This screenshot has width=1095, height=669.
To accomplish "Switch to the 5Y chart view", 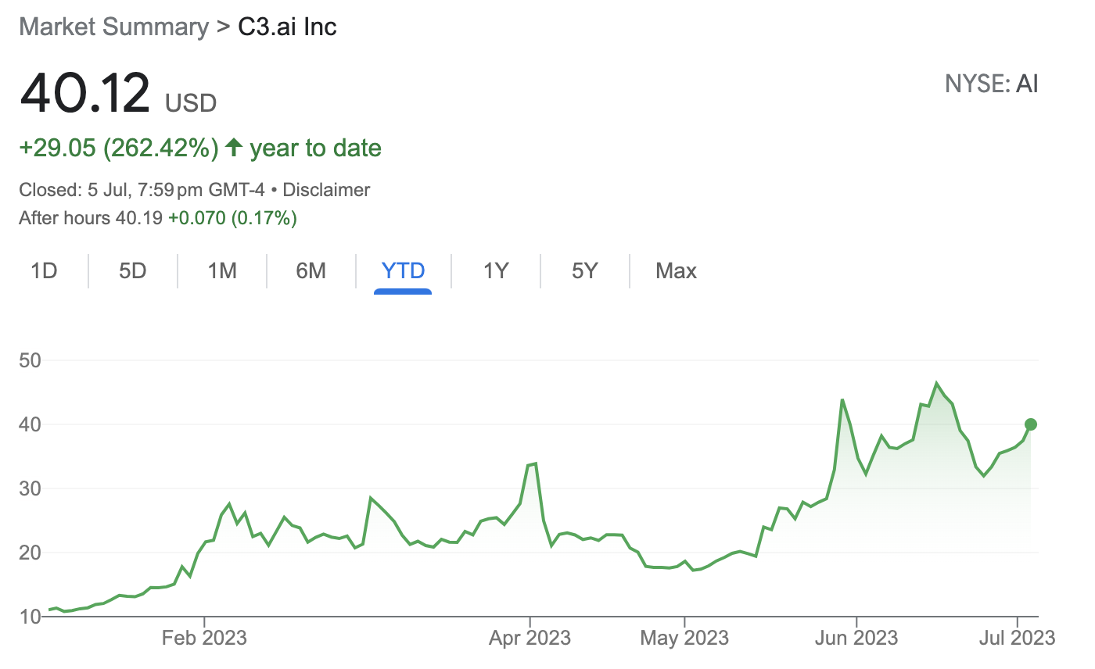I will tap(584, 271).
